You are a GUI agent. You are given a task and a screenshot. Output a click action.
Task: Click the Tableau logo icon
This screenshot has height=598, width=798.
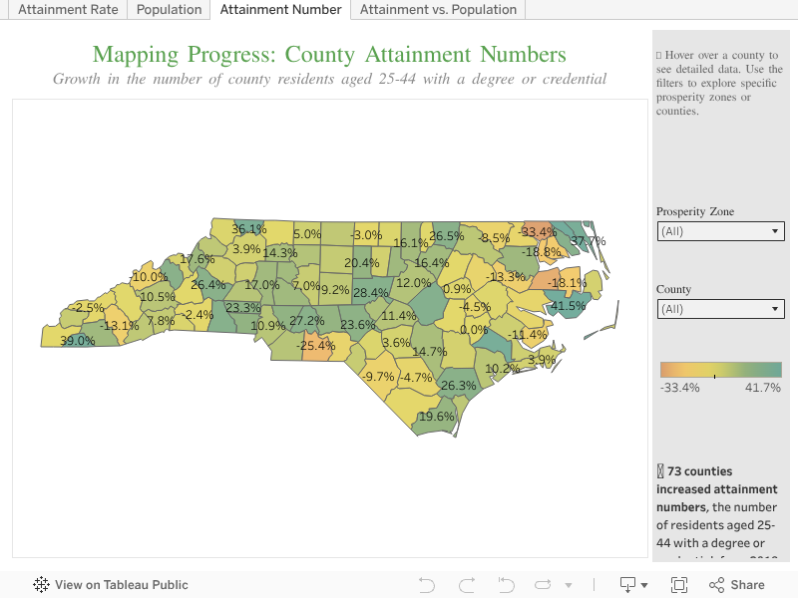(42, 585)
